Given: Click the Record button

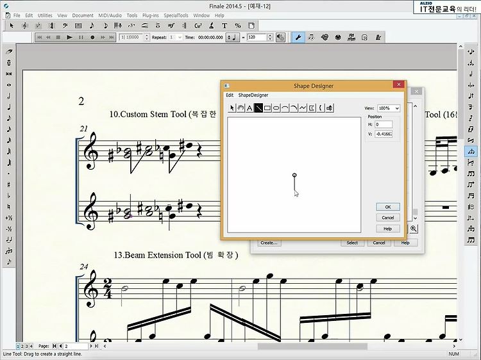Looking at the screenshot, I should (x=92, y=37).
